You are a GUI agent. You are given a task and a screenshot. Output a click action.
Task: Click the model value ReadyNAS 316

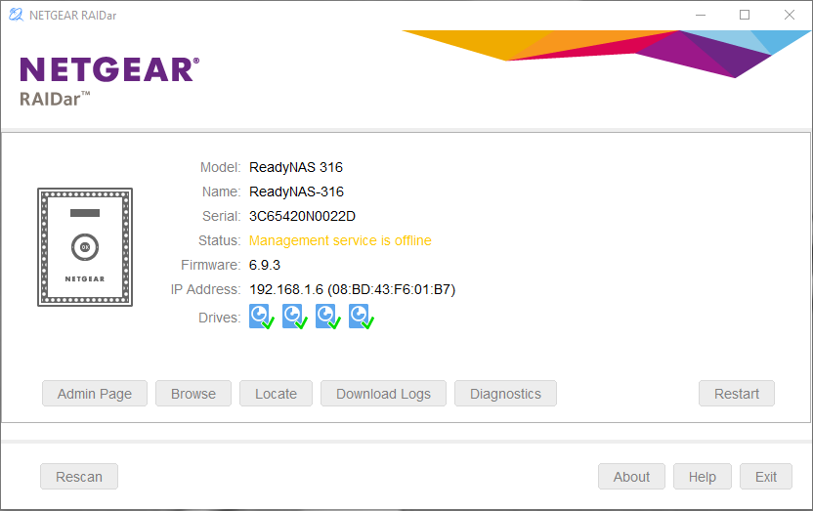tap(296, 167)
